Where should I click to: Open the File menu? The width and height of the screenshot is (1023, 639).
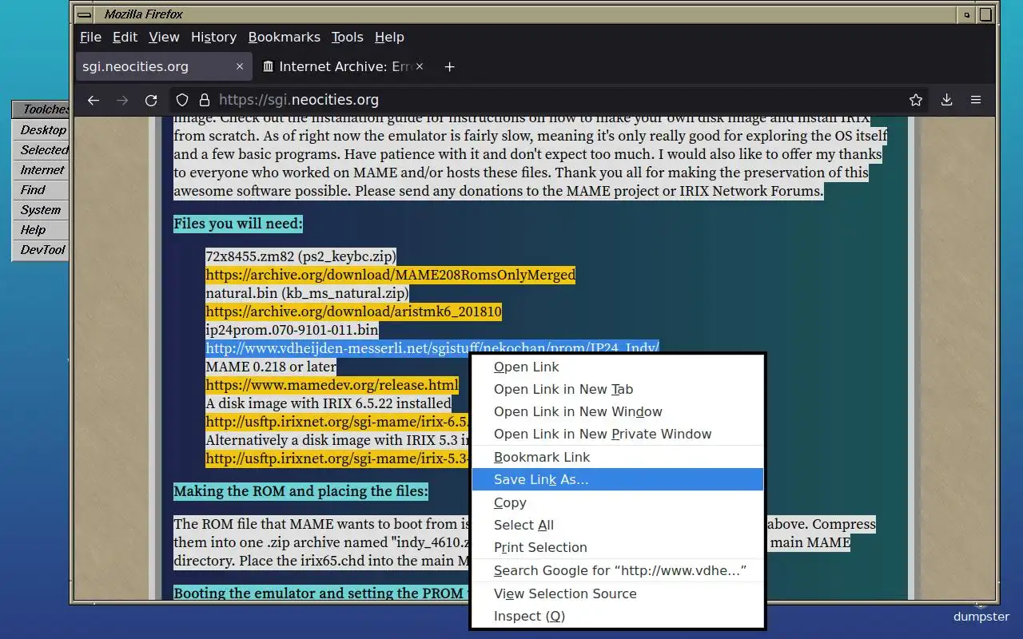click(90, 37)
